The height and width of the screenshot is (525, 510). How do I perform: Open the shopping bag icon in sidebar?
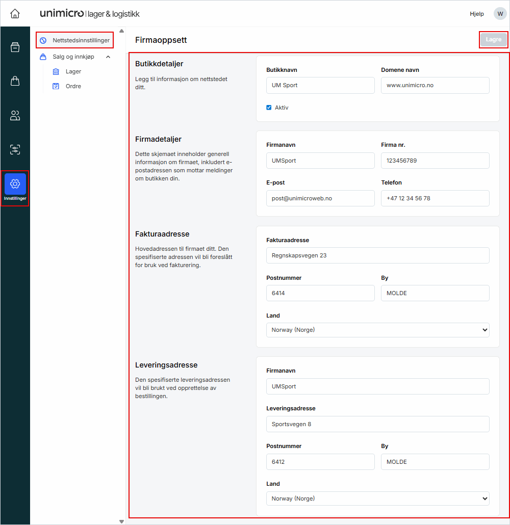click(x=15, y=81)
